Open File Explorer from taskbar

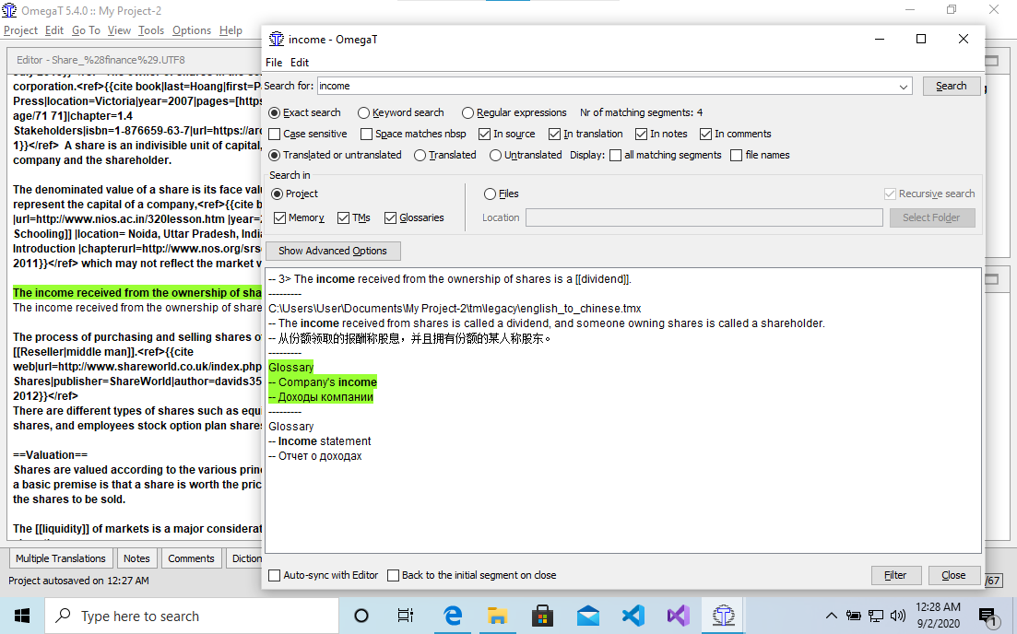click(x=498, y=616)
